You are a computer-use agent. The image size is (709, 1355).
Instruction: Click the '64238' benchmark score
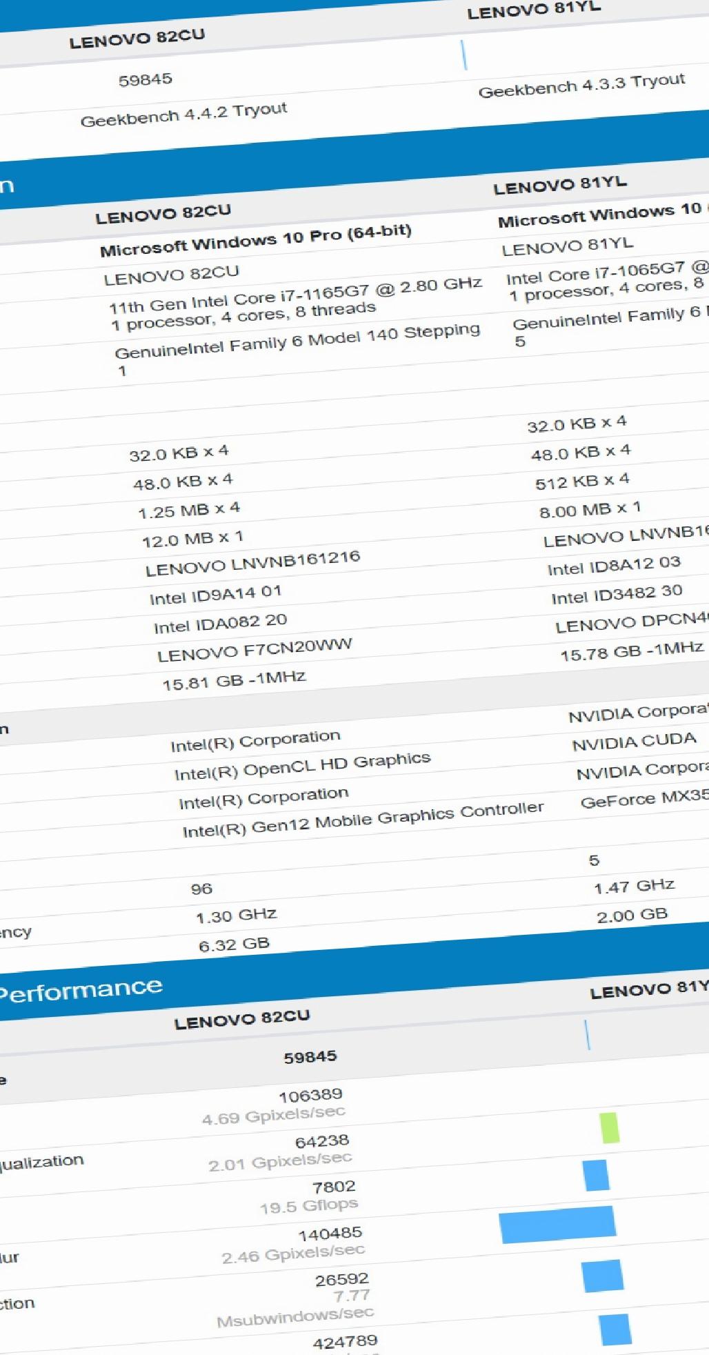coord(322,1141)
